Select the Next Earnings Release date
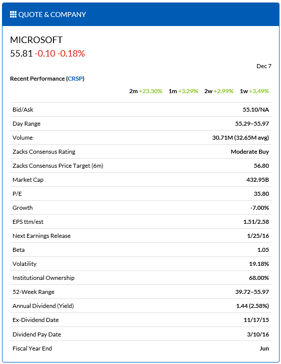The height and width of the screenshot is (364, 281). point(258,236)
